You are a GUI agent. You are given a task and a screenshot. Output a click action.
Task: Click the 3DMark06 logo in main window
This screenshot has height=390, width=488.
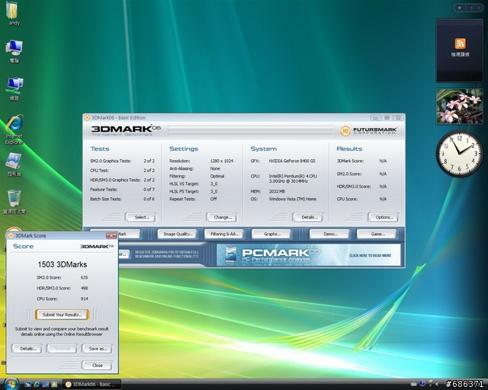tap(126, 129)
